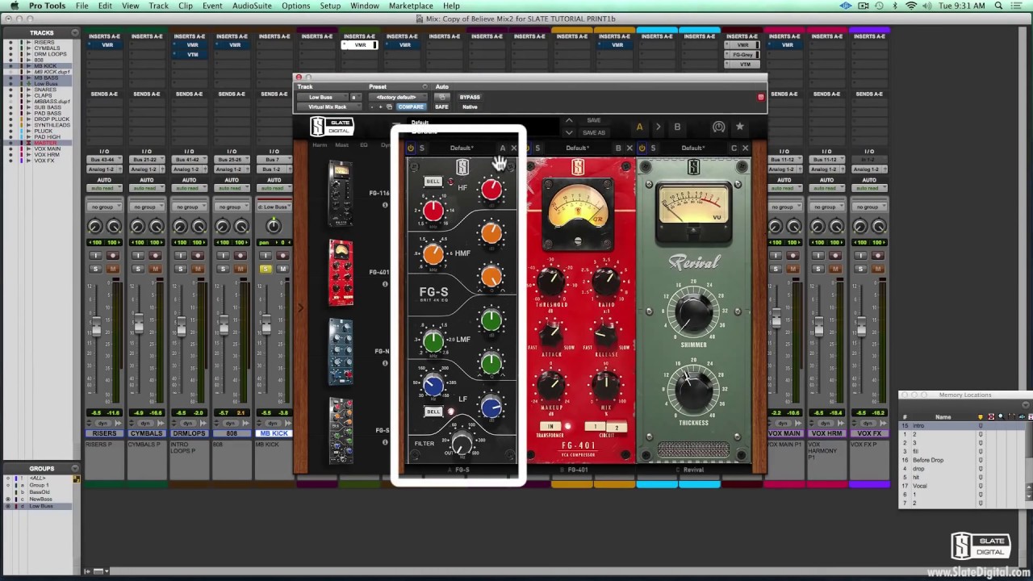Click the SAFE automation button
Viewport: 1033px width, 581px height.
[x=441, y=107]
